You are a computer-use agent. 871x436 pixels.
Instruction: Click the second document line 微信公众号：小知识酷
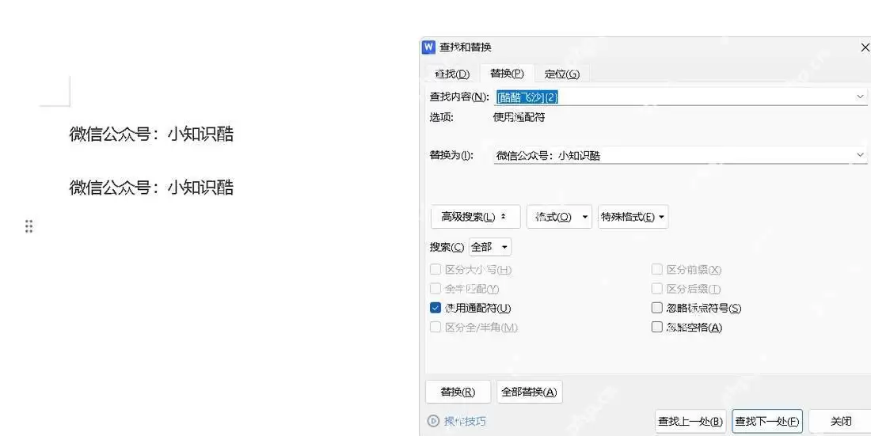151,188
